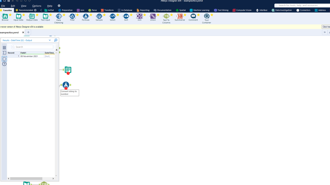Select the Text Input tool
This screenshot has height=185, width=330.
tap(45, 16)
